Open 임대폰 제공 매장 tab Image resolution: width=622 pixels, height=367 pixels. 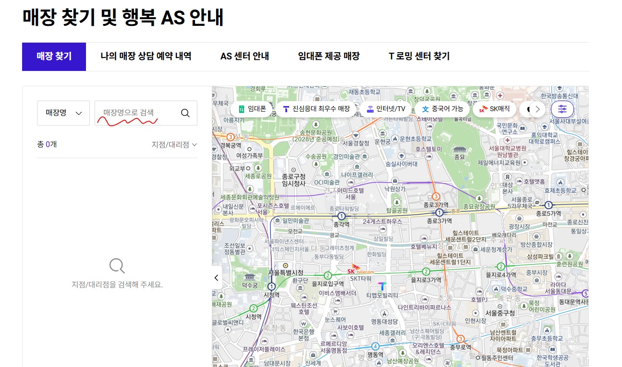pyautogui.click(x=329, y=57)
